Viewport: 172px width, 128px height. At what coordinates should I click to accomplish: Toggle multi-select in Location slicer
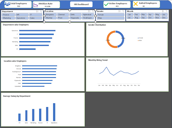point(89,11)
